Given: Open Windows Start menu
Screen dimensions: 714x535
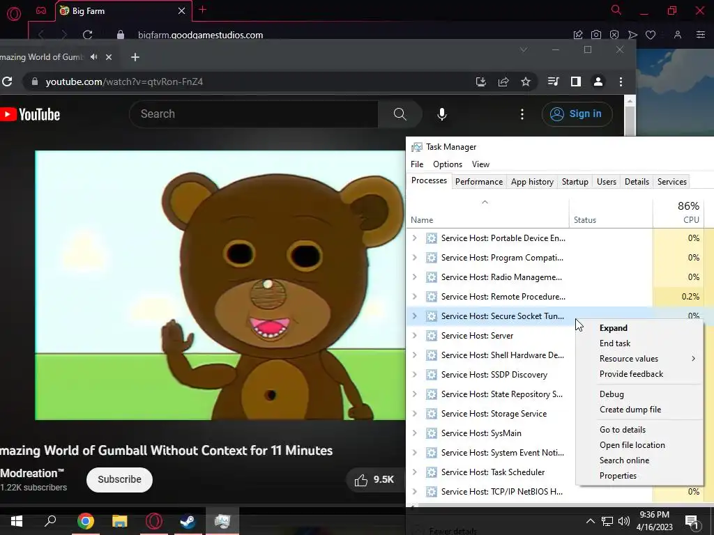Looking at the screenshot, I should click(17, 520).
